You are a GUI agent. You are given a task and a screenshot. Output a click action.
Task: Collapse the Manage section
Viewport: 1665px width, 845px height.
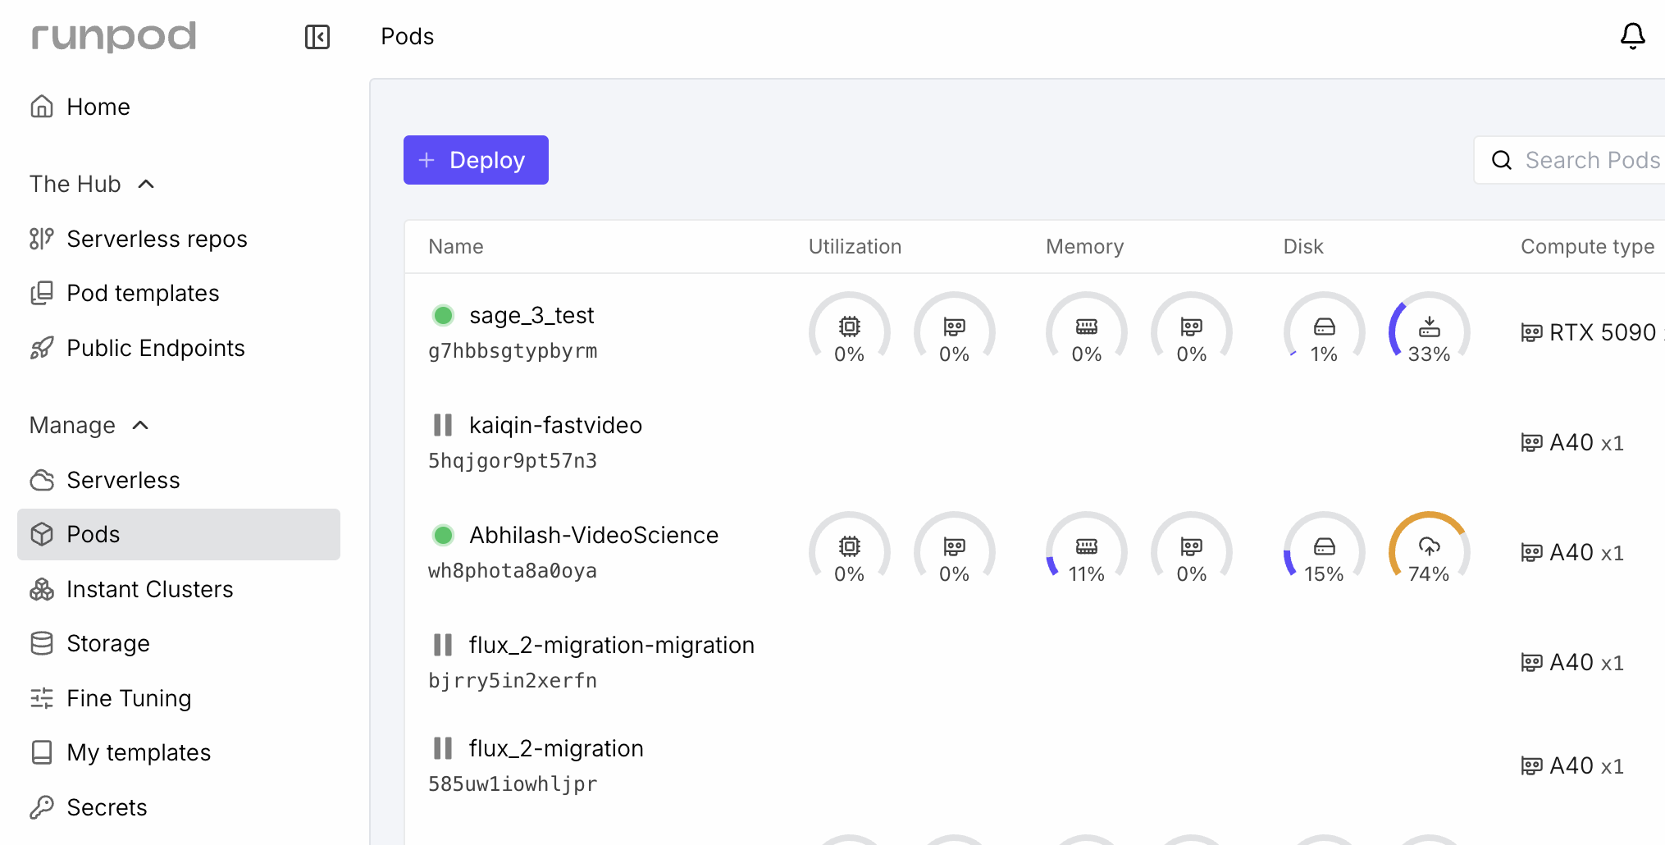pos(140,425)
